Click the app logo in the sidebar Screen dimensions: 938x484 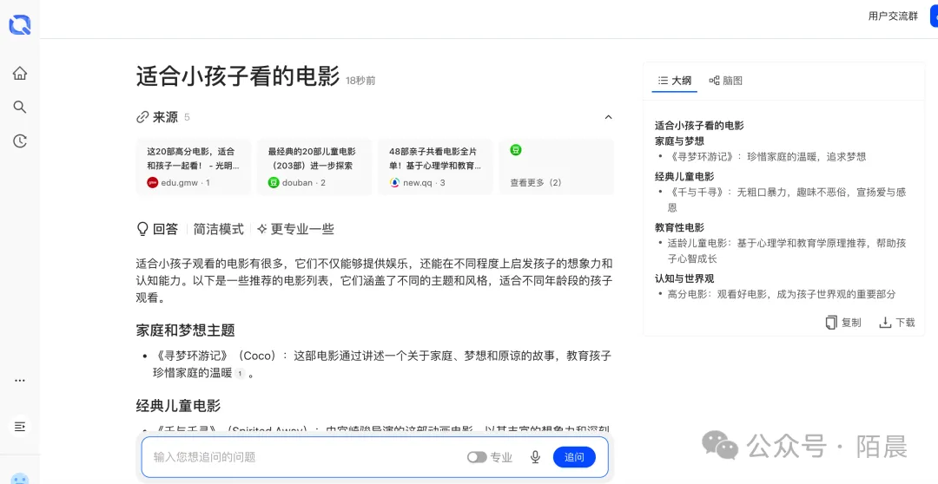(20, 24)
